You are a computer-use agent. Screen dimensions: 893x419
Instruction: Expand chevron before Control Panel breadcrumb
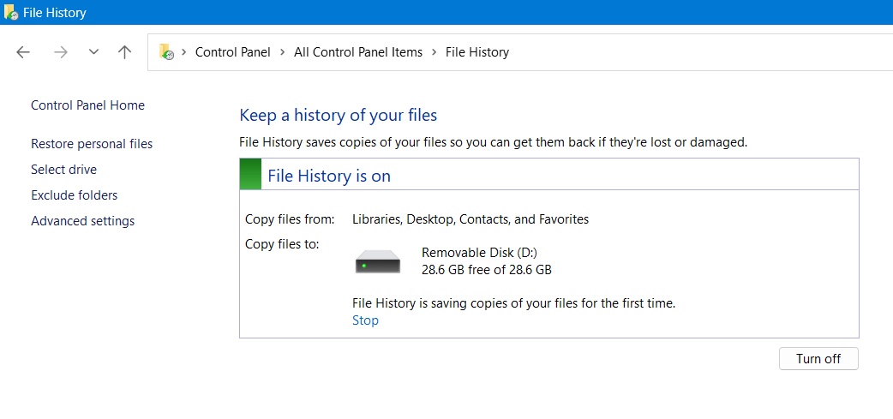(184, 52)
